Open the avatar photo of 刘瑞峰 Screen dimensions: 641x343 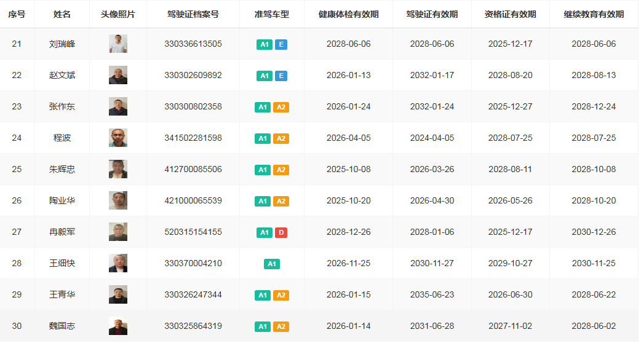118,44
